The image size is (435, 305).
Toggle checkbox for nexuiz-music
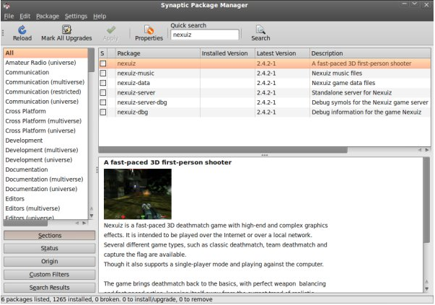click(x=103, y=74)
